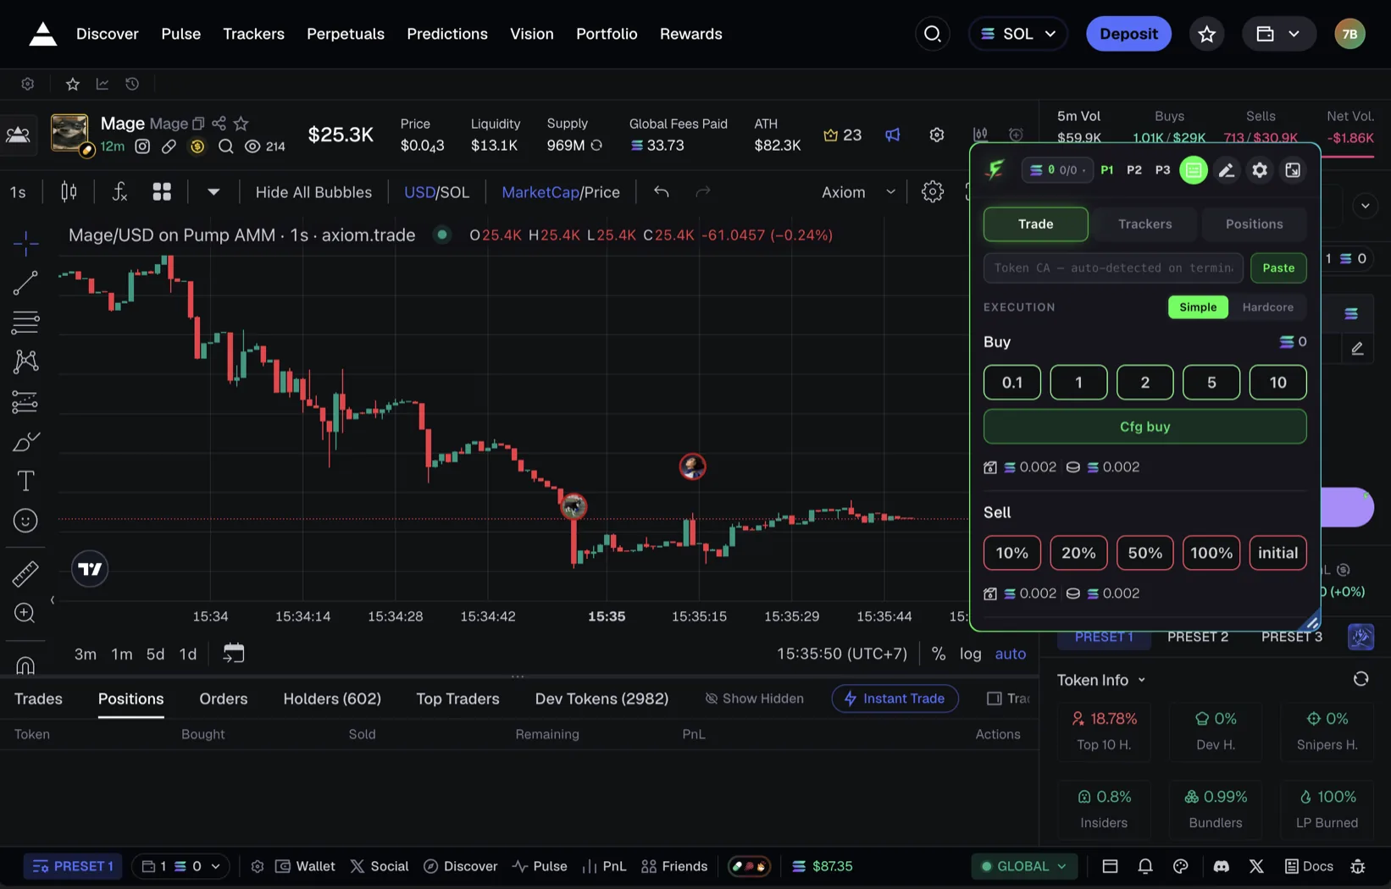
Task: Click the megaphone icon in token header
Action: pyautogui.click(x=893, y=135)
